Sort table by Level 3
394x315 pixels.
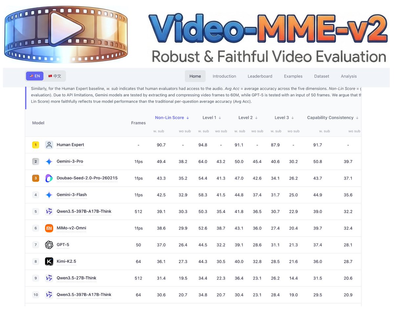coord(284,118)
